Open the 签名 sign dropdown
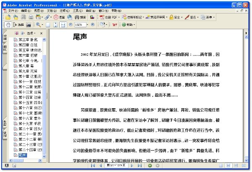252x172 pixels. pyautogui.click(x=192, y=17)
